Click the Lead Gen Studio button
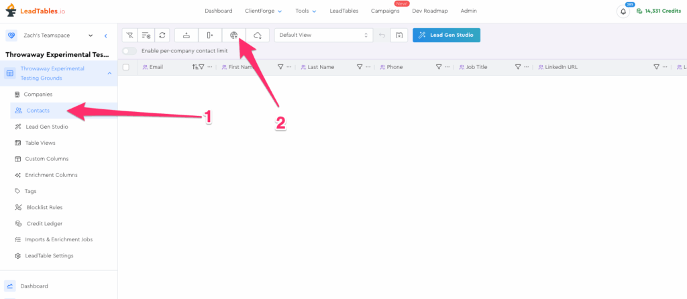 click(x=446, y=35)
